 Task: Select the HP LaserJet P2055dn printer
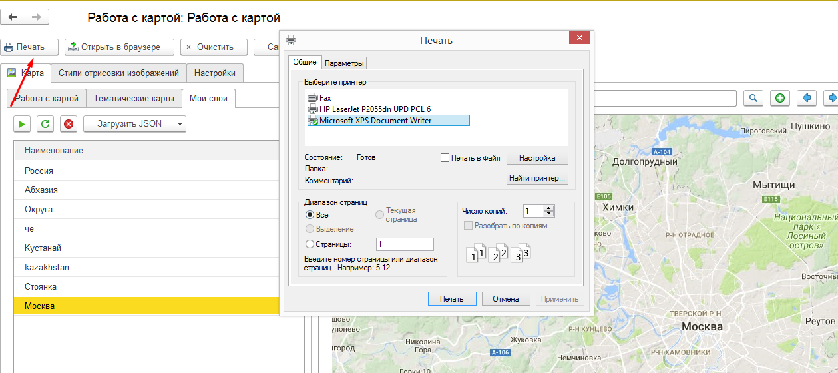click(375, 109)
